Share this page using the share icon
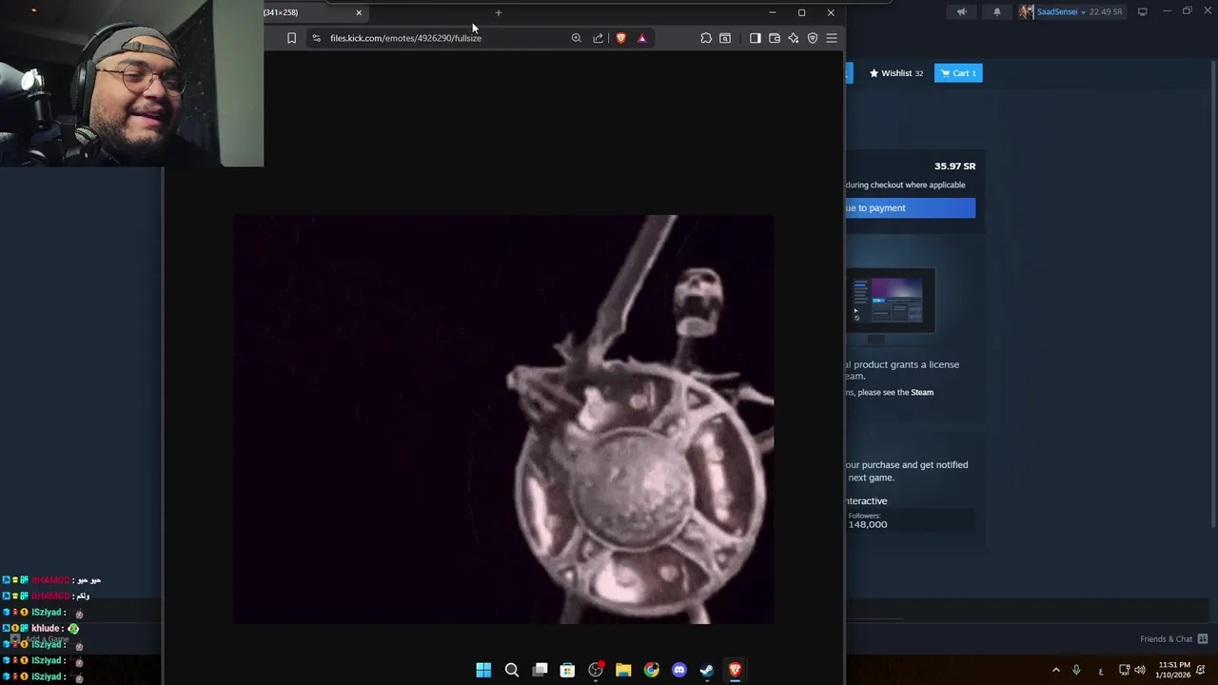This screenshot has height=685, width=1218. (598, 38)
